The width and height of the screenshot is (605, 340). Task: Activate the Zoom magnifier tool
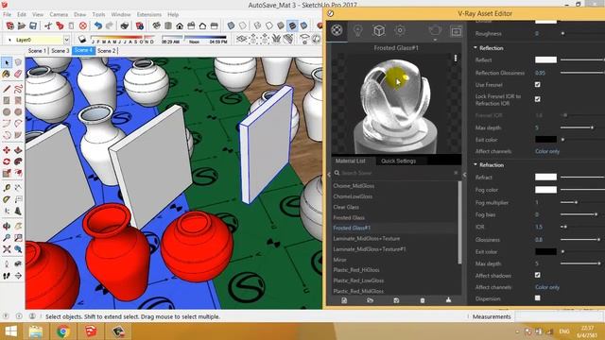click(7, 237)
